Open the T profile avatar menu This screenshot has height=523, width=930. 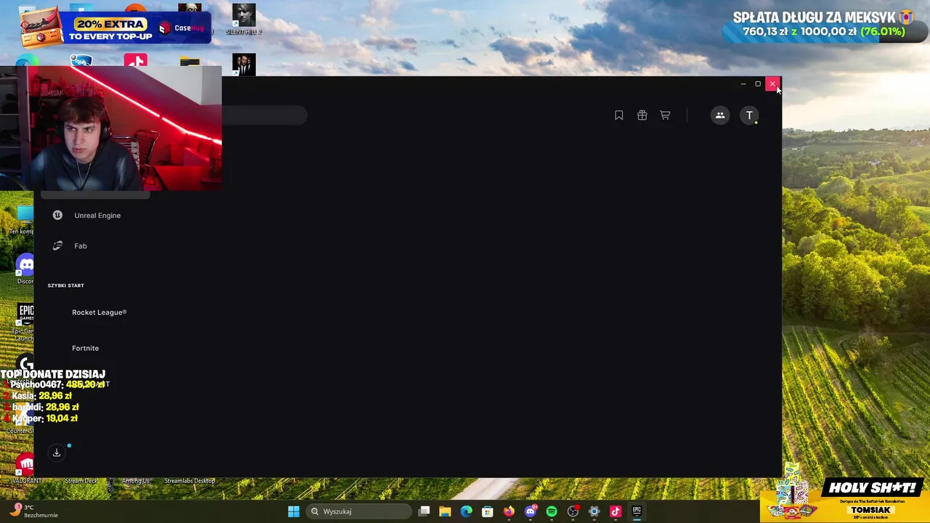click(749, 115)
